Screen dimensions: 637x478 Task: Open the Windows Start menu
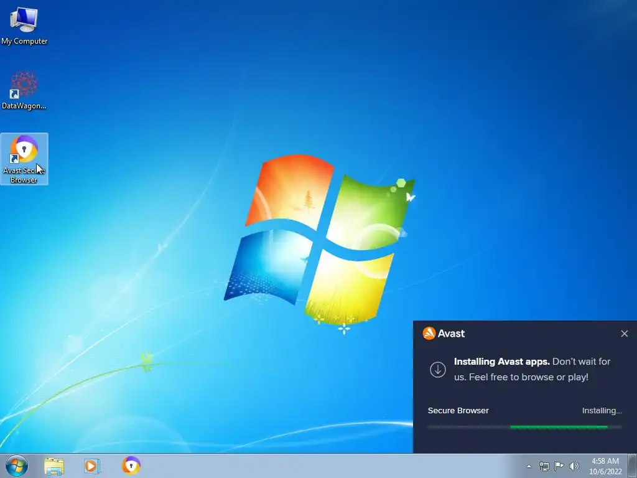click(x=17, y=466)
